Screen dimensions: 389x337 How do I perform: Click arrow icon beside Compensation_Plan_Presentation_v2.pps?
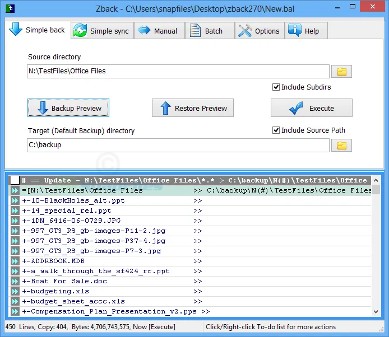click(x=15, y=311)
